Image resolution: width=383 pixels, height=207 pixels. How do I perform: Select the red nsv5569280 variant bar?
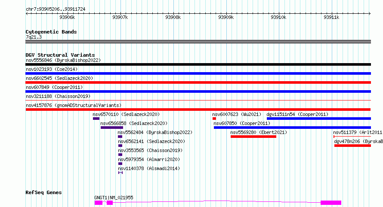point(253,137)
